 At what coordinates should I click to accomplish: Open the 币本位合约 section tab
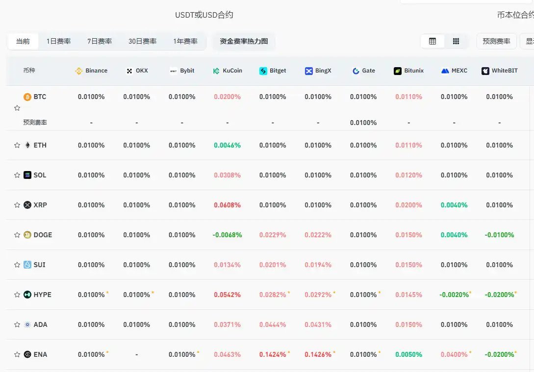tap(515, 15)
